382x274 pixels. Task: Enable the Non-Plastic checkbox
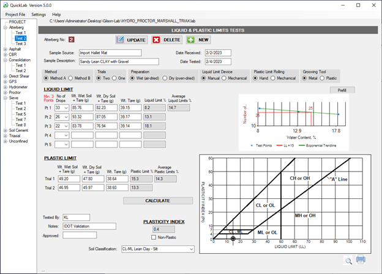[154, 237]
